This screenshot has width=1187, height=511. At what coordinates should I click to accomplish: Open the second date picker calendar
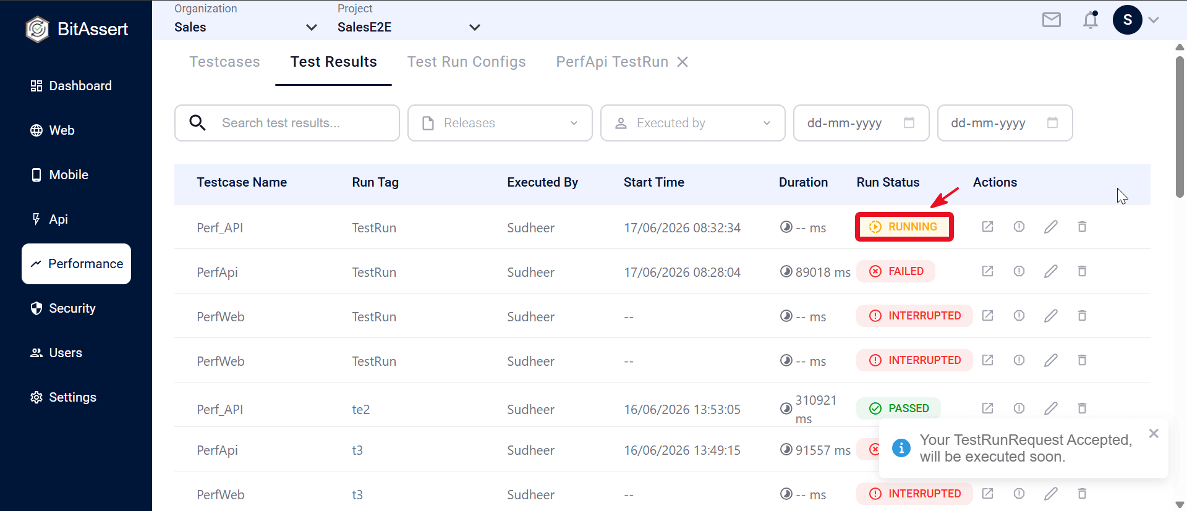[x=1052, y=122]
